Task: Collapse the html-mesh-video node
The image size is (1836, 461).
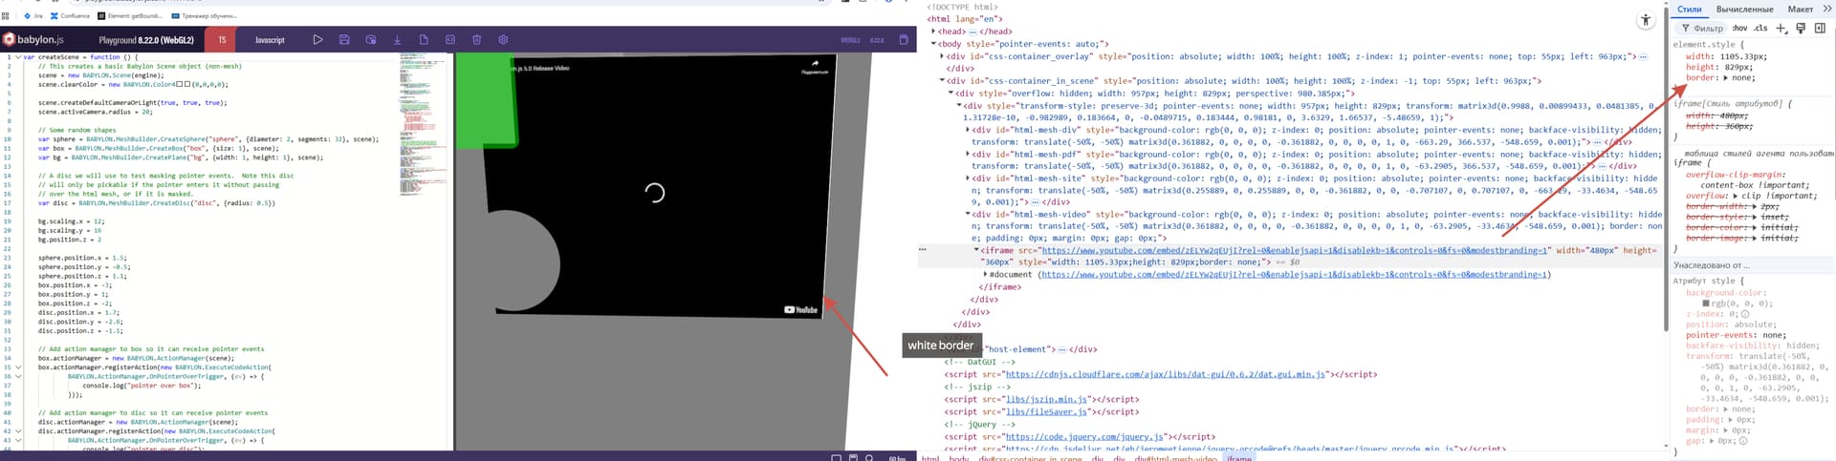Action: tap(968, 215)
